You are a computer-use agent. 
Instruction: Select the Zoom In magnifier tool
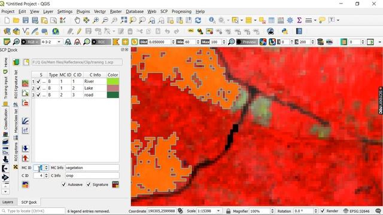tap(96, 20)
